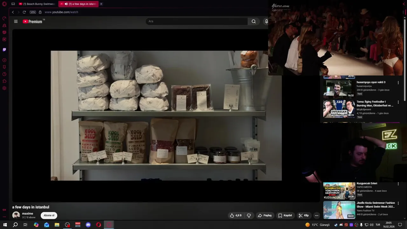Open the maxime channel name link
407x229 pixels.
28,214
